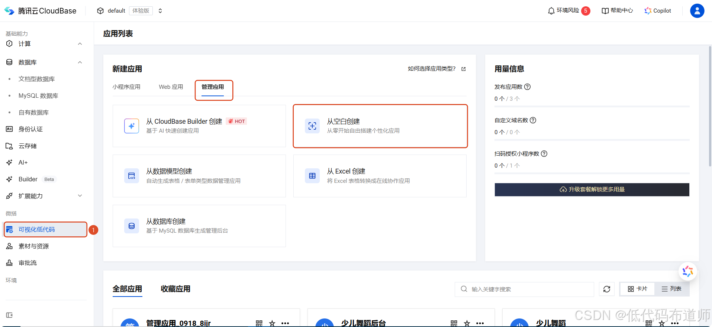712x327 pixels.
Task: Open MySQL 数据库 in the sidebar
Action: coord(38,96)
